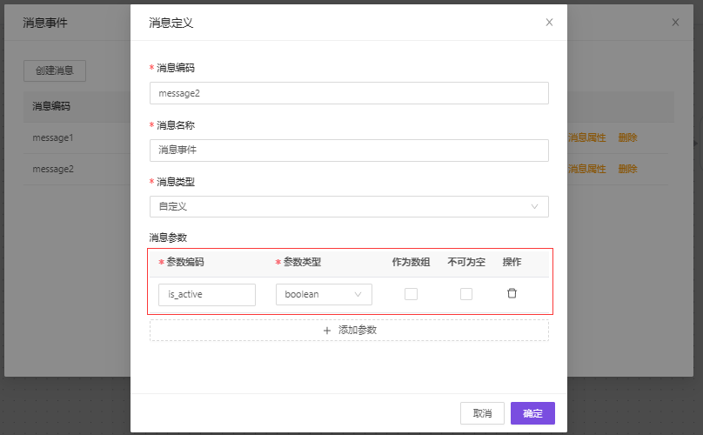Select the is_active 参数编码 input
Viewport: 703px width, 435px height.
(207, 294)
